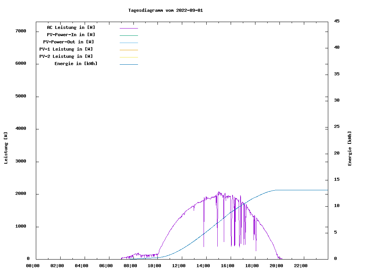The width and height of the screenshot is (366, 274).
Task: Select the "Energie in [kWh]" legend entry
Action: (x=76, y=64)
